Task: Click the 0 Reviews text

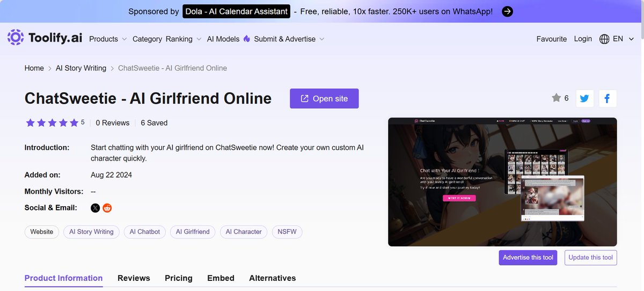Action: [113, 123]
